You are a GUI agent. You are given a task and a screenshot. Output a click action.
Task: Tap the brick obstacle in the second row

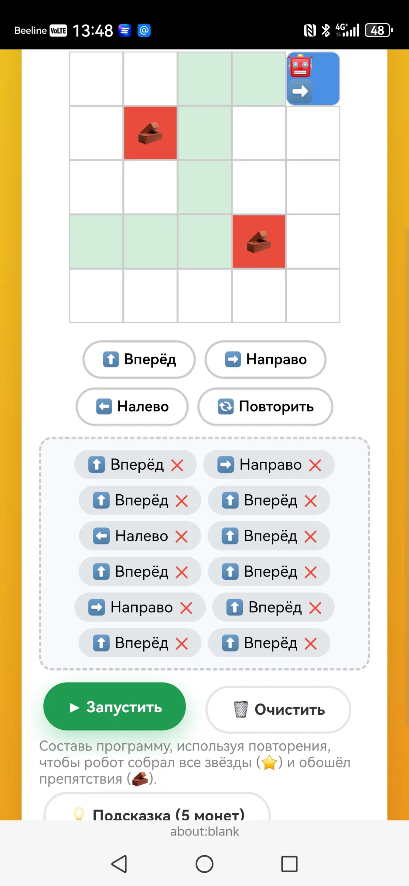[150, 133]
